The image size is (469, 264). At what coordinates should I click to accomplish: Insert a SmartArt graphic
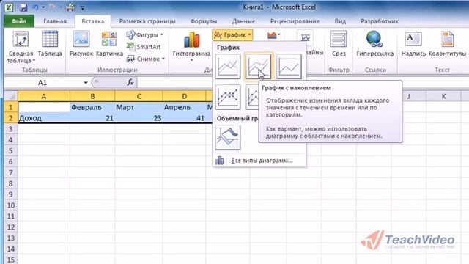click(144, 47)
